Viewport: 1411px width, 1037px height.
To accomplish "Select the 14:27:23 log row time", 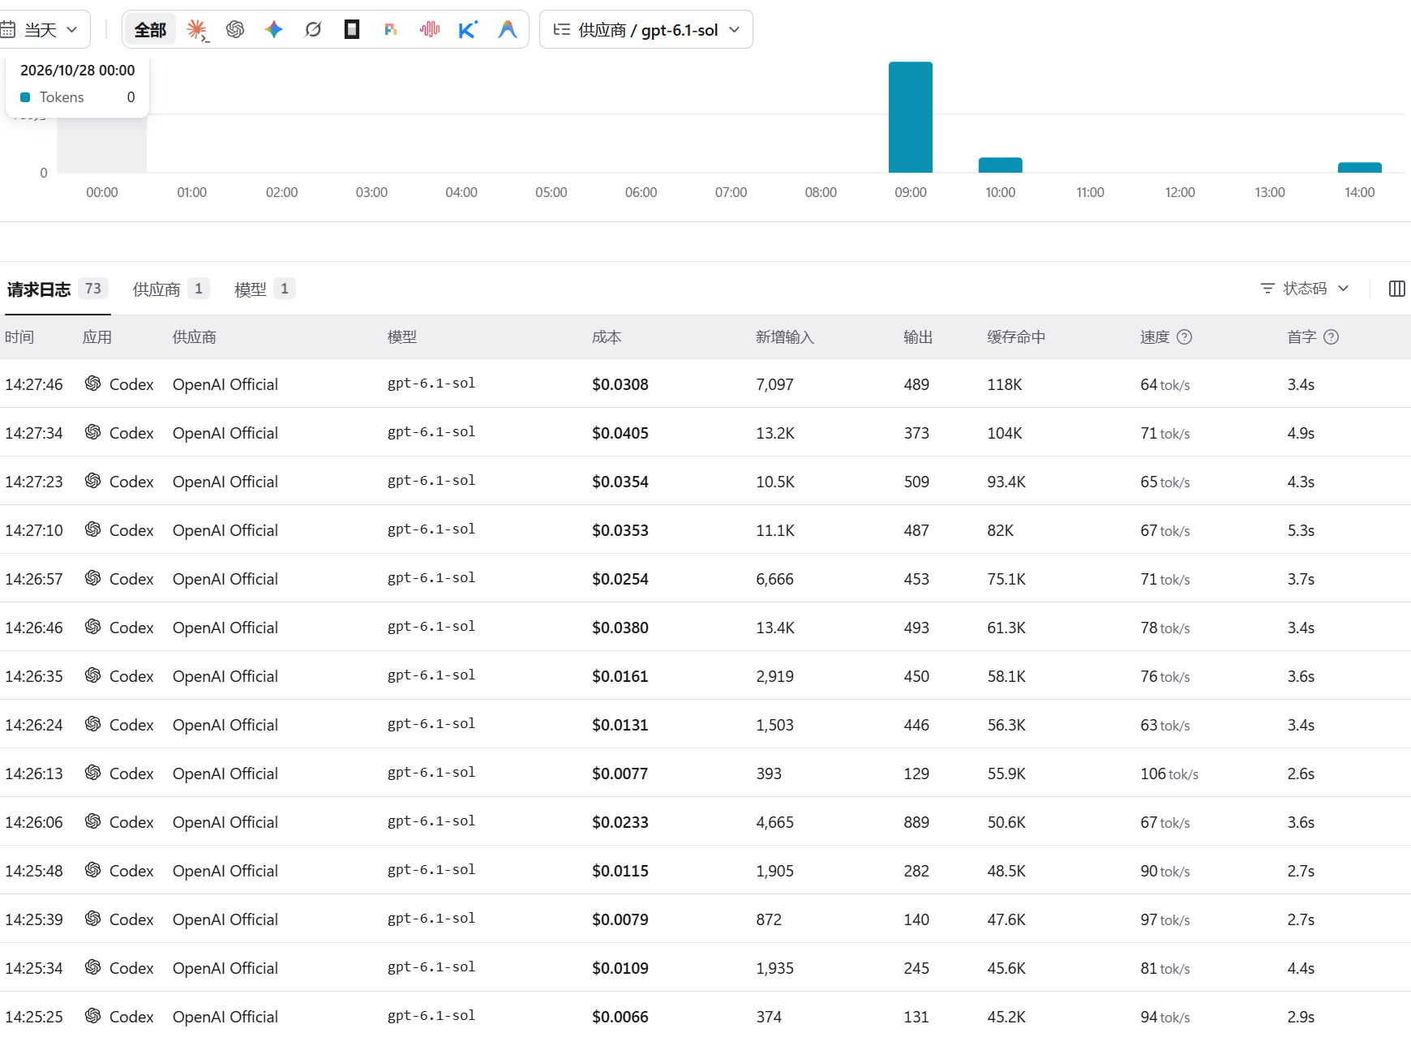I will (x=34, y=482).
